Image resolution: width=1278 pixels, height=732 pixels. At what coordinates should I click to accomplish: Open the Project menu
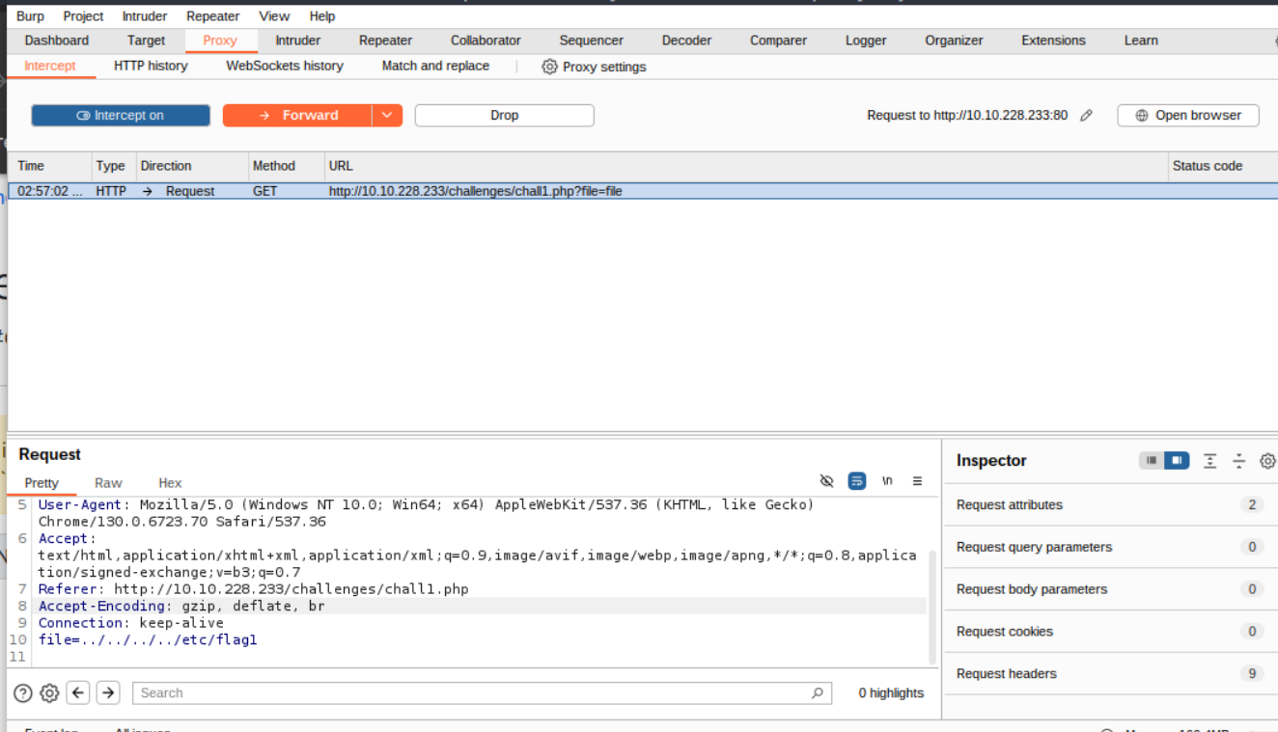tap(83, 16)
